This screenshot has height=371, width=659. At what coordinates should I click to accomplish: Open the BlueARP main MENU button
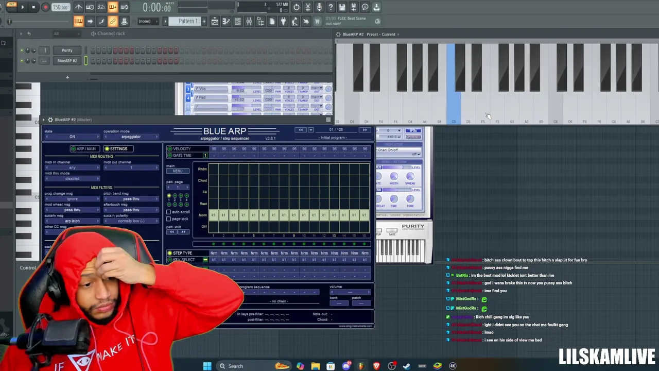(177, 171)
